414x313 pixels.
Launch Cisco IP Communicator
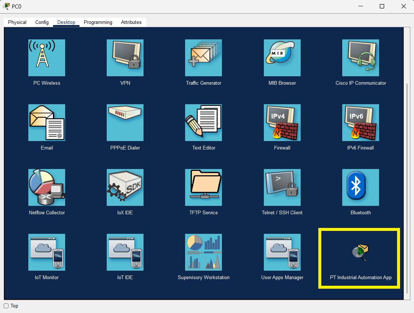point(361,58)
